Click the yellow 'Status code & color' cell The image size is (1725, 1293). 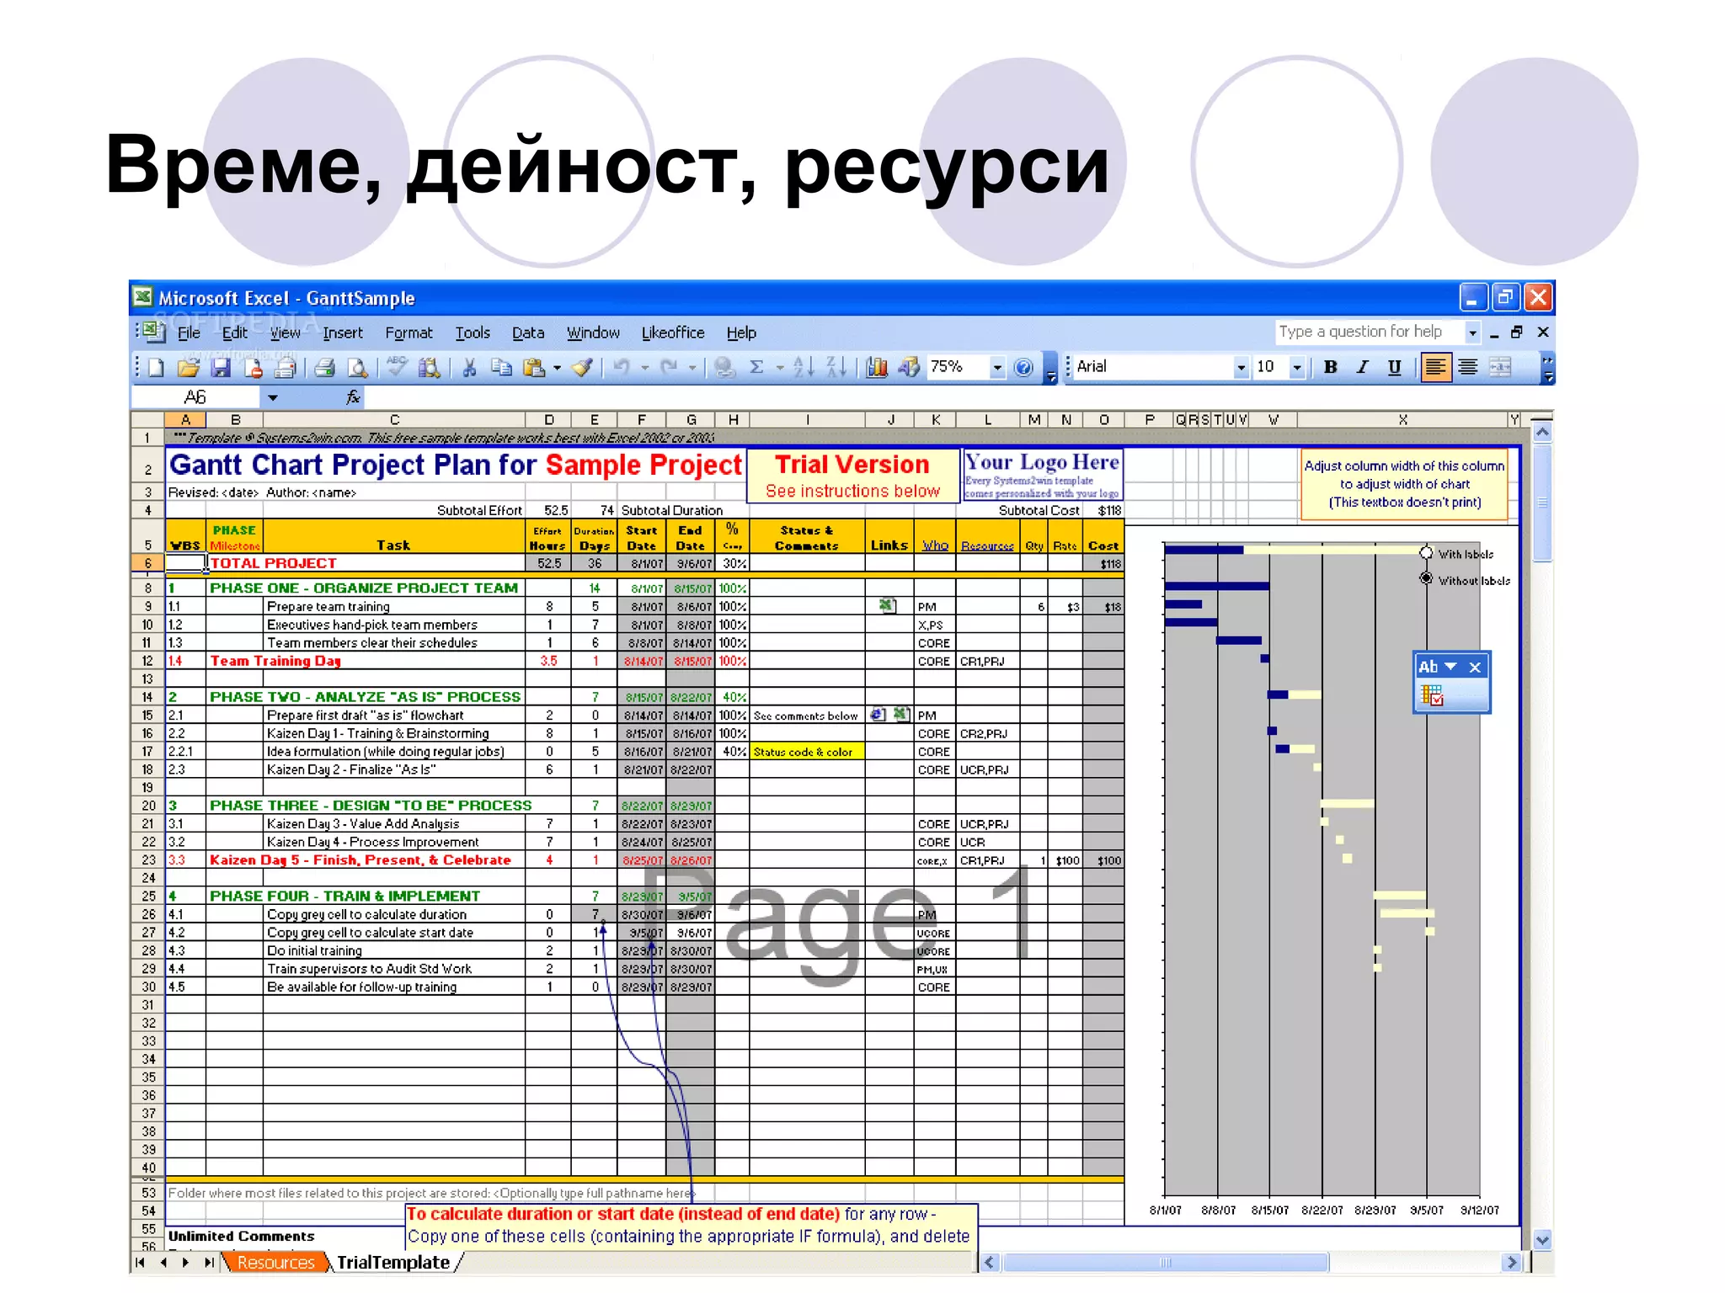tap(807, 751)
